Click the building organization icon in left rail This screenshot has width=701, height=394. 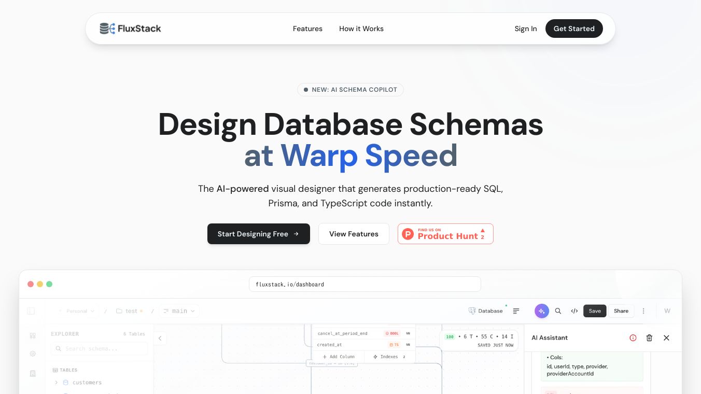[33, 373]
